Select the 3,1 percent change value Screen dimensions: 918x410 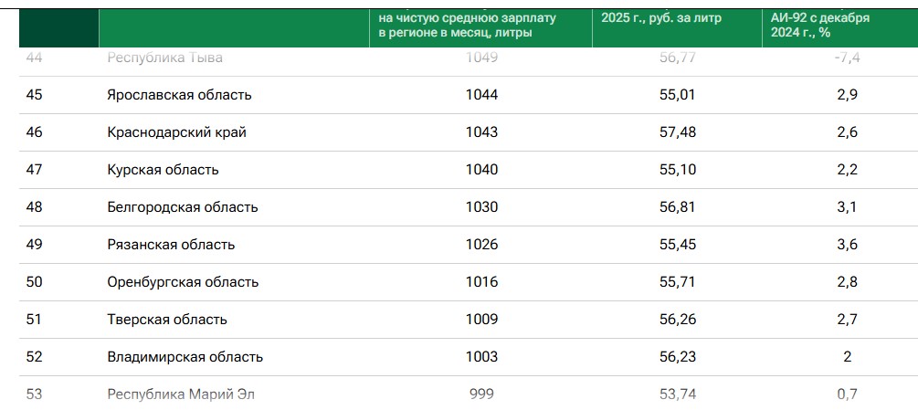(847, 207)
